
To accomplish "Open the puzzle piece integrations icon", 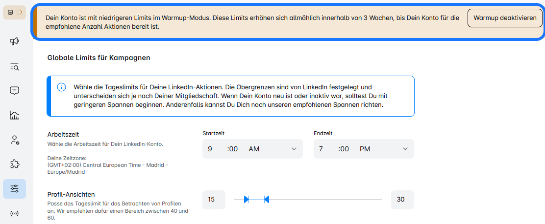I will point(14,164).
